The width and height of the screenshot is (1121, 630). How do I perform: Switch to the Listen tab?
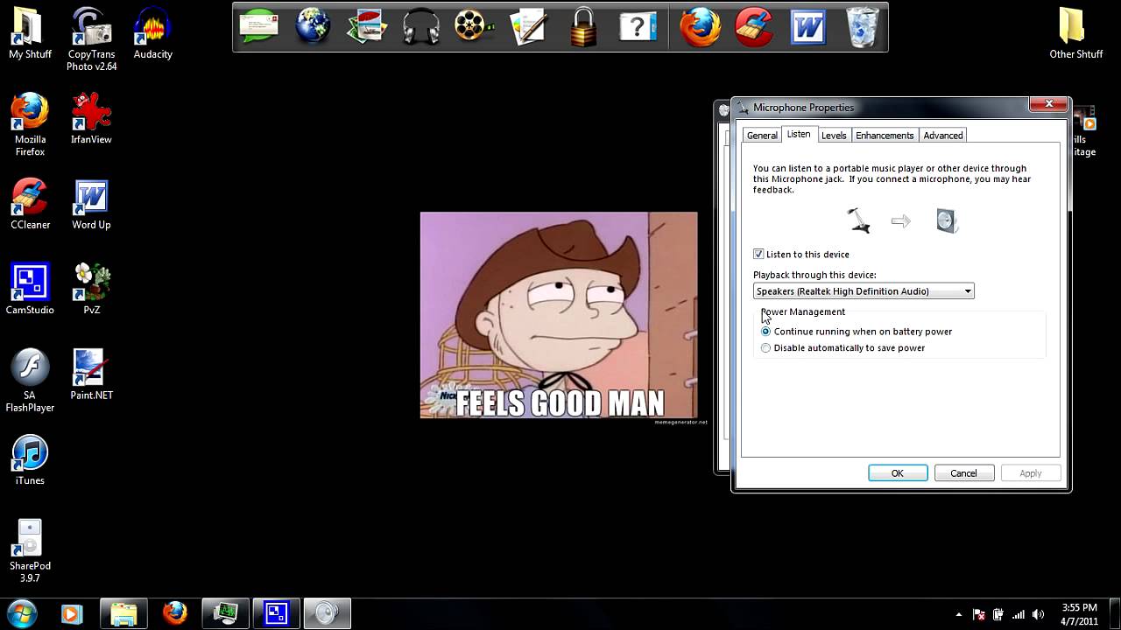coord(799,134)
